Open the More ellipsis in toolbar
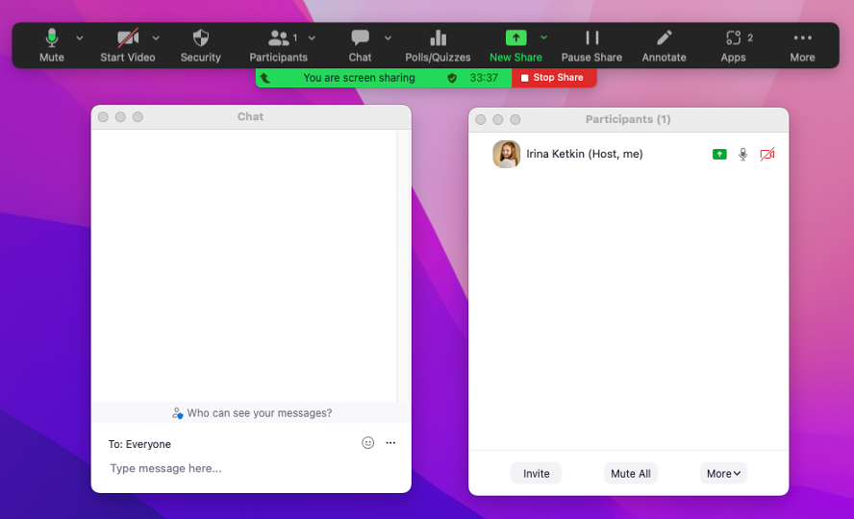Image resolution: width=854 pixels, height=519 pixels. tap(802, 45)
